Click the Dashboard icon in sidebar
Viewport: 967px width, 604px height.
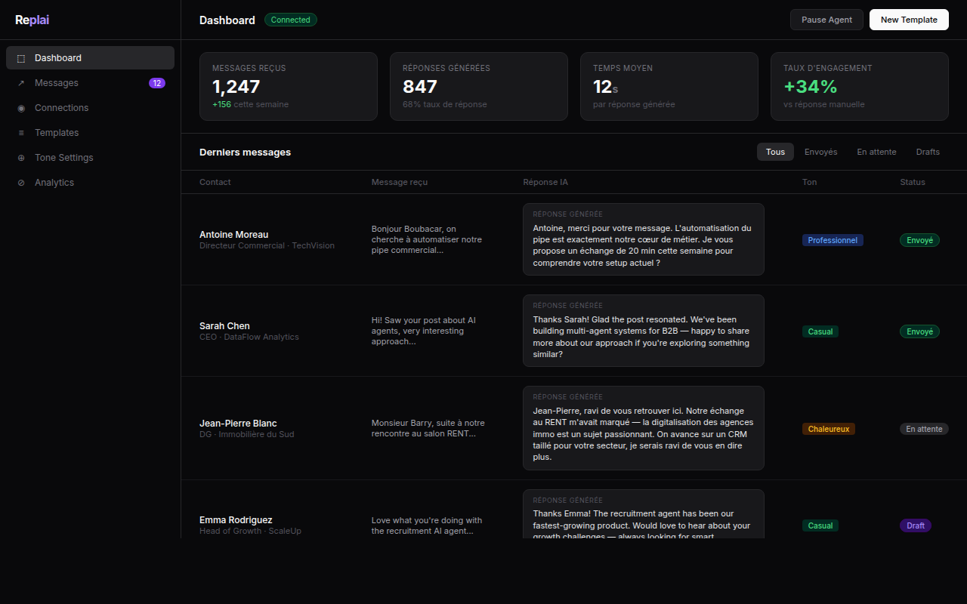point(21,58)
